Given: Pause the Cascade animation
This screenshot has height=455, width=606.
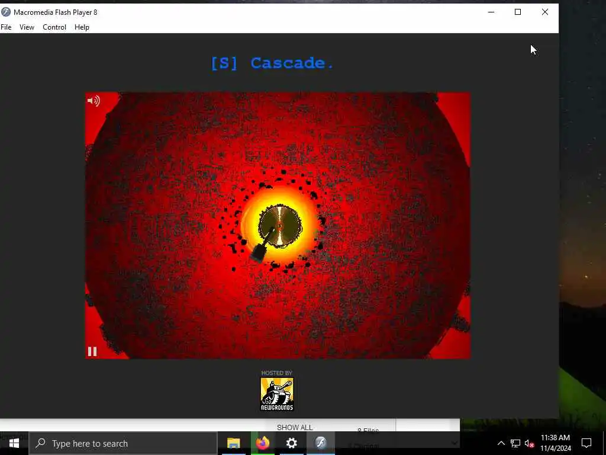Looking at the screenshot, I should click(92, 351).
